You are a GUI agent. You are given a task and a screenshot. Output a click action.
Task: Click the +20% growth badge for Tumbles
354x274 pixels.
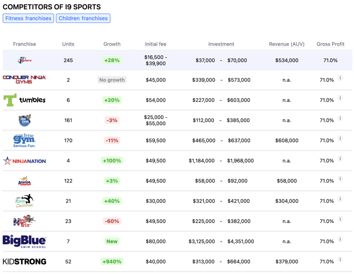point(112,100)
